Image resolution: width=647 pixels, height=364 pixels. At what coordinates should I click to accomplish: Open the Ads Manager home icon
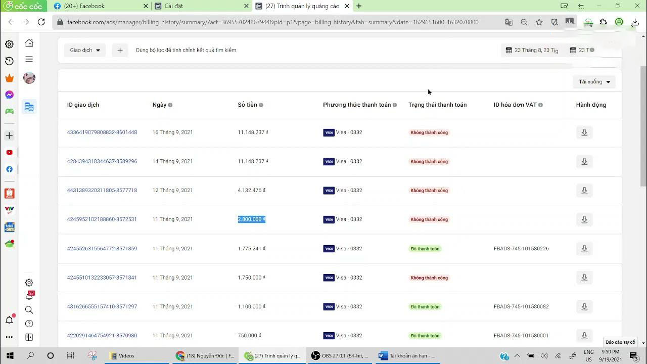[29, 43]
